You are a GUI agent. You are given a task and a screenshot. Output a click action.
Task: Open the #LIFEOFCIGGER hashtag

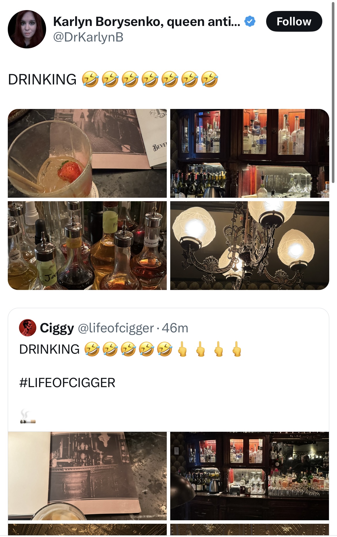click(67, 383)
